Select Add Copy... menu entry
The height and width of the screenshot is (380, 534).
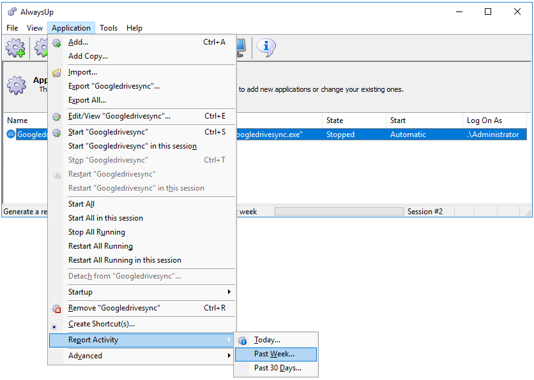coord(142,56)
